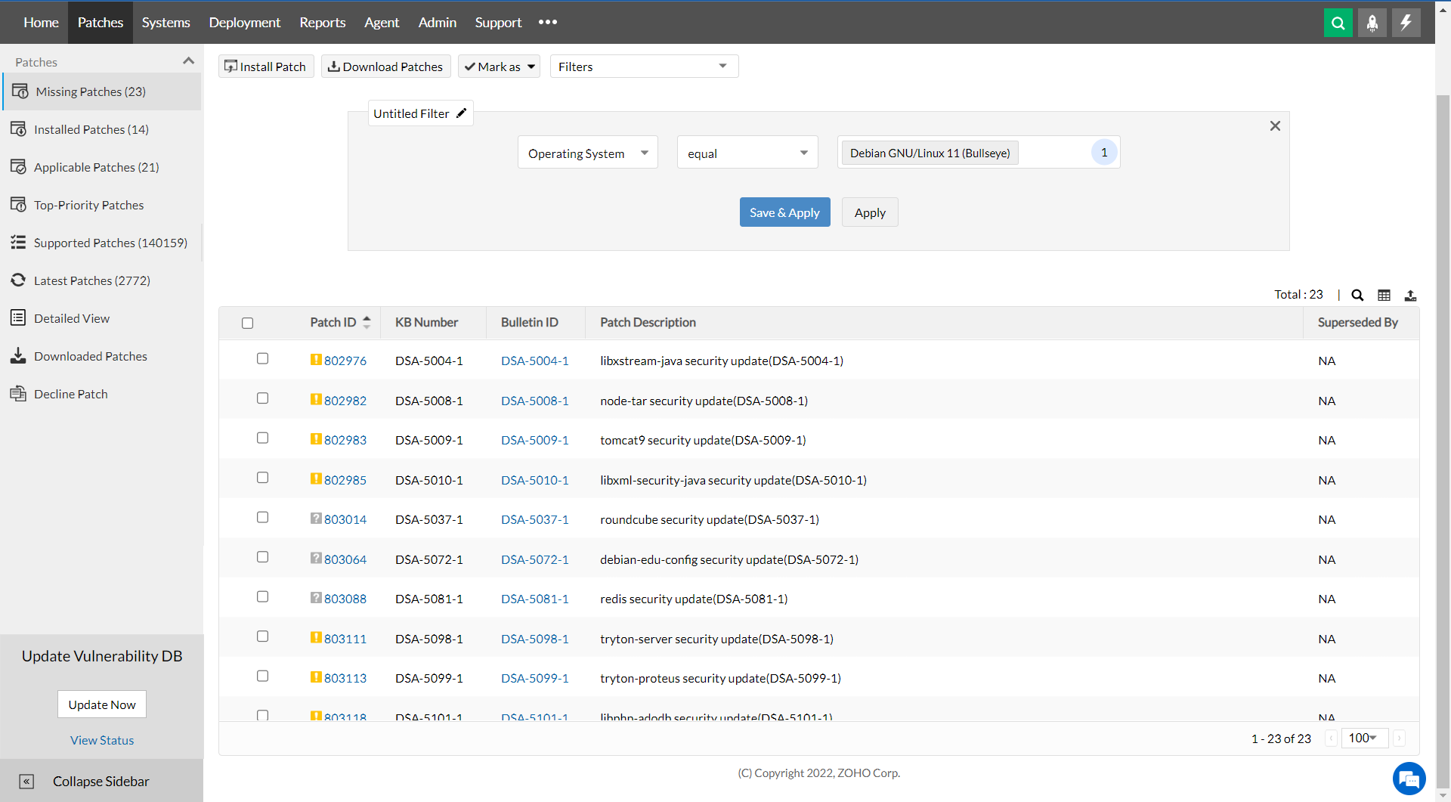
Task: Expand the Mark as dropdown
Action: [x=499, y=67]
